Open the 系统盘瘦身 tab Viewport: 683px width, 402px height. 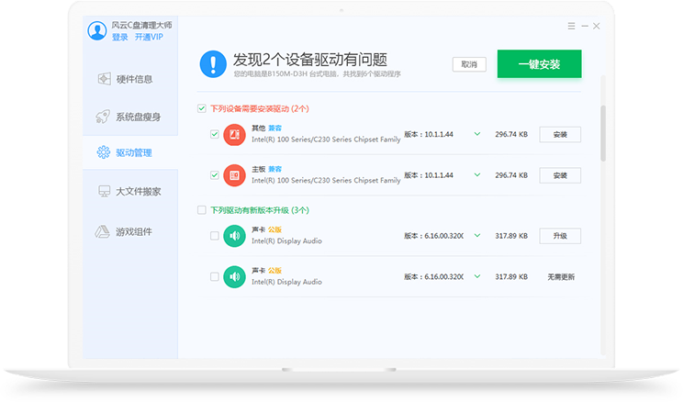point(127,117)
